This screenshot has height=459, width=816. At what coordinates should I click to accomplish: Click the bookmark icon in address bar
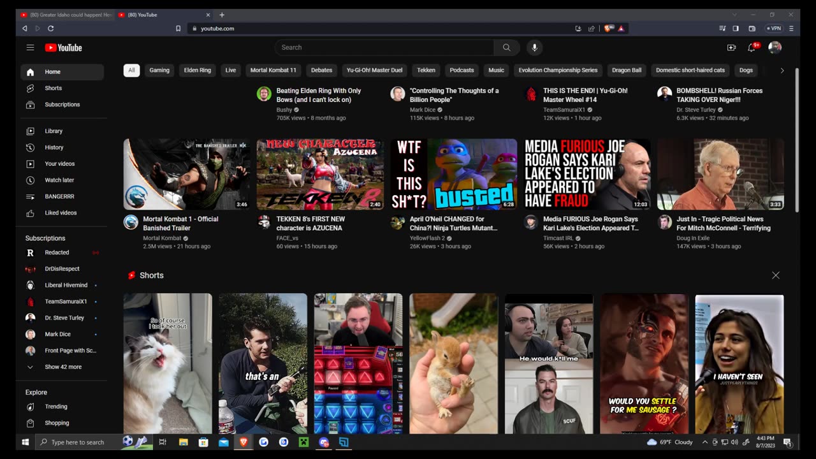178,28
